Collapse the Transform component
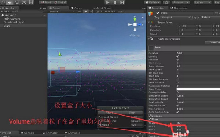 tap(149, 22)
